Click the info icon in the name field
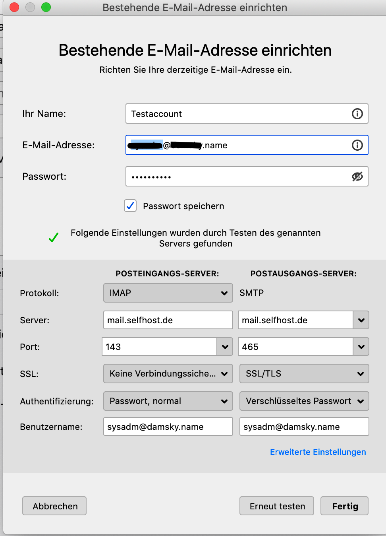This screenshot has height=536, width=386. point(357,114)
